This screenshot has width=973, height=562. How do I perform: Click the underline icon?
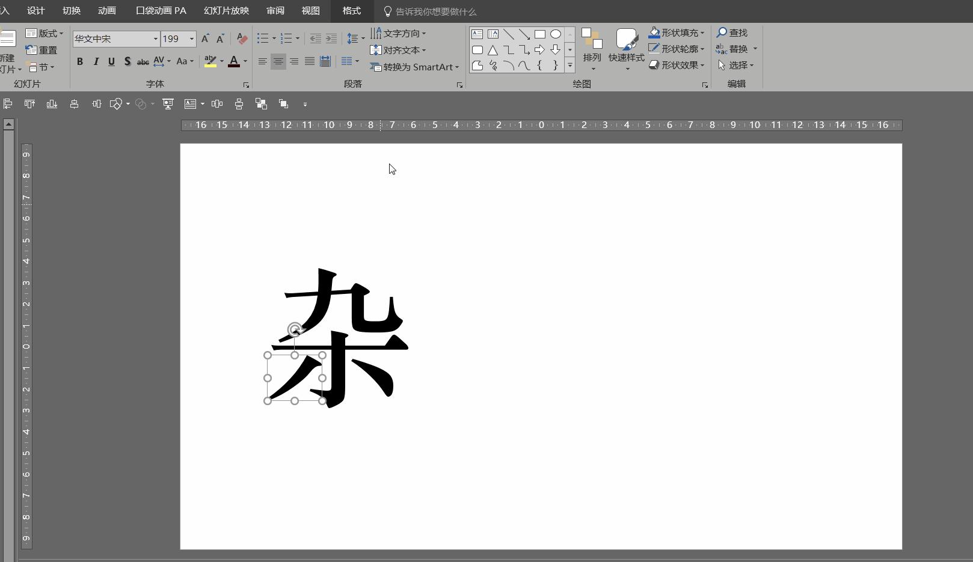111,61
